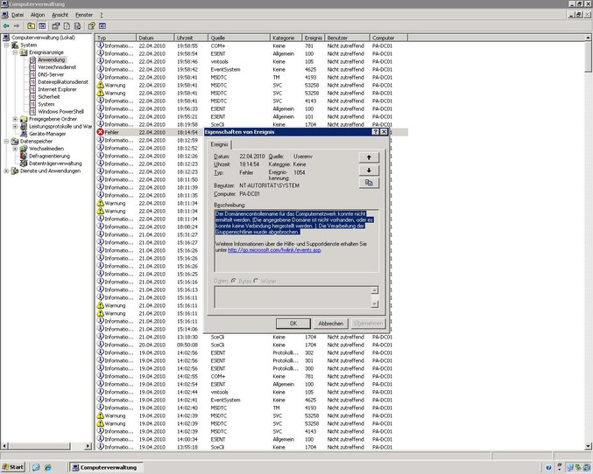Show the next event with the down arrow
This screenshot has height=474, width=593.
[369, 170]
